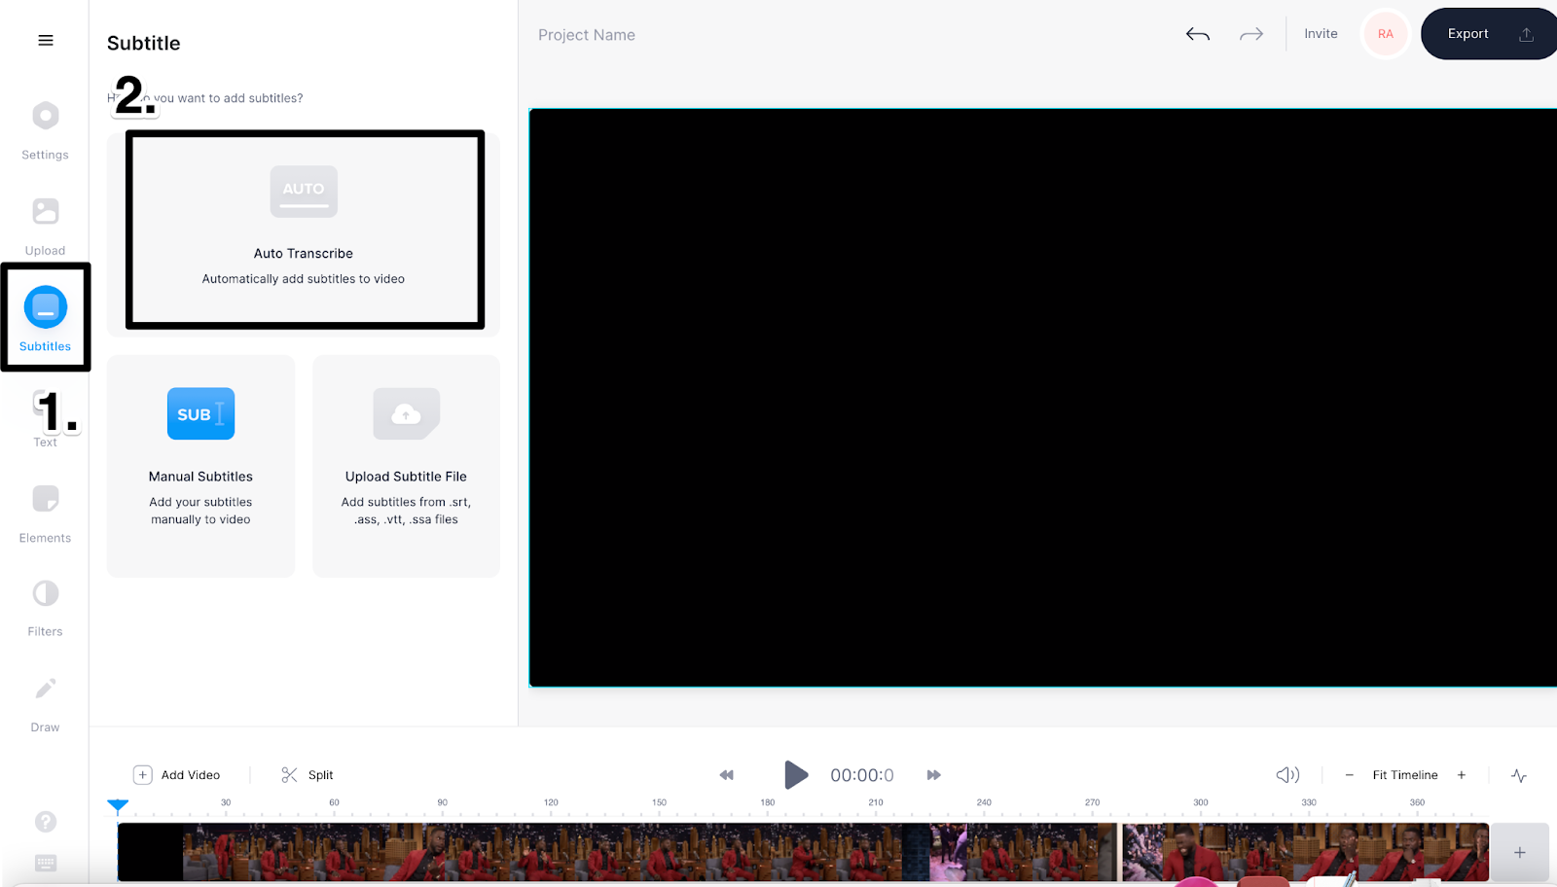Click the Project Name field
This screenshot has width=1557, height=887.
pyautogui.click(x=587, y=35)
